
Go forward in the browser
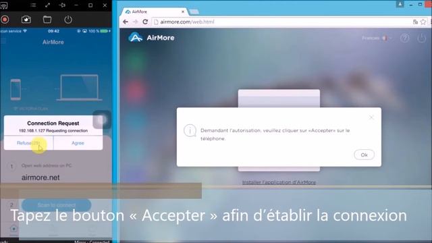[x=135, y=22]
